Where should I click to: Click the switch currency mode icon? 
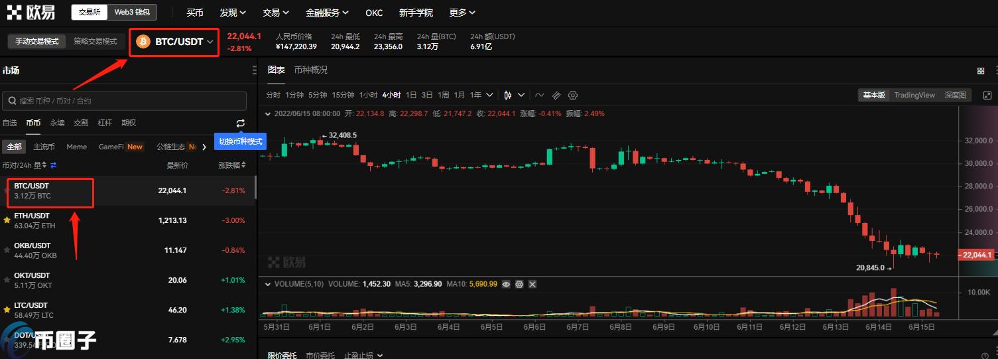tap(240, 123)
